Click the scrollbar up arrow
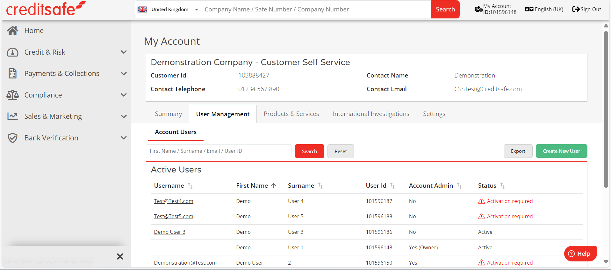 tap(606, 26)
